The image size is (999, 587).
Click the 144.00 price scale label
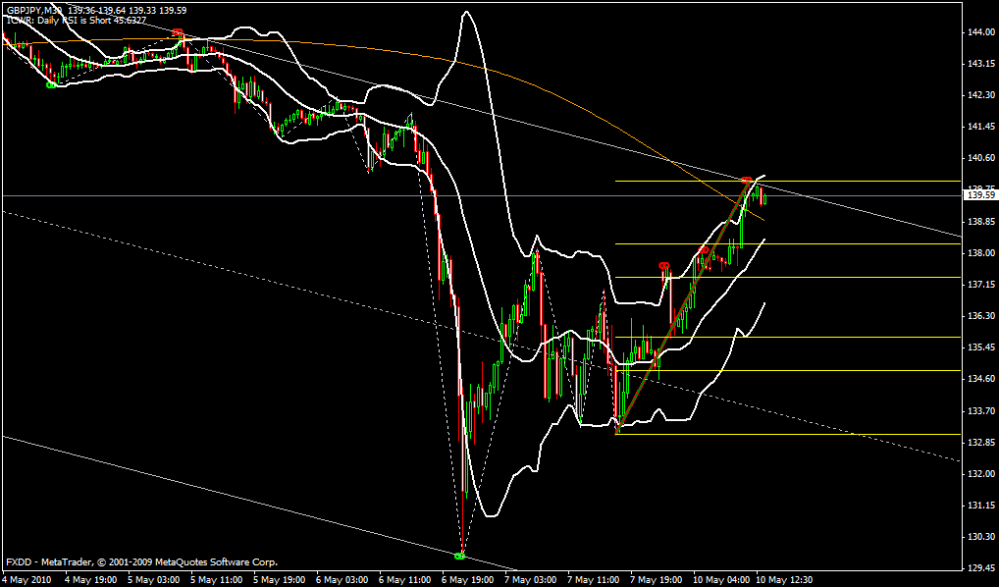click(976, 32)
